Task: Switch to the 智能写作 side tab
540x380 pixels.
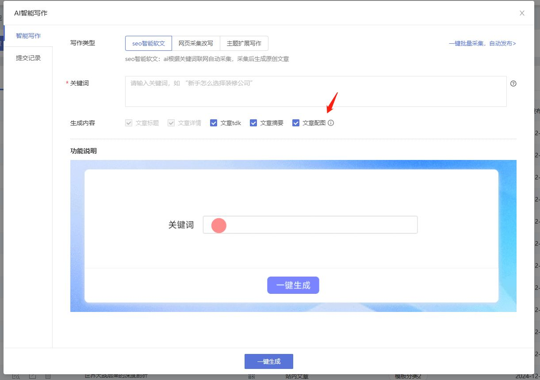Action: pos(28,36)
